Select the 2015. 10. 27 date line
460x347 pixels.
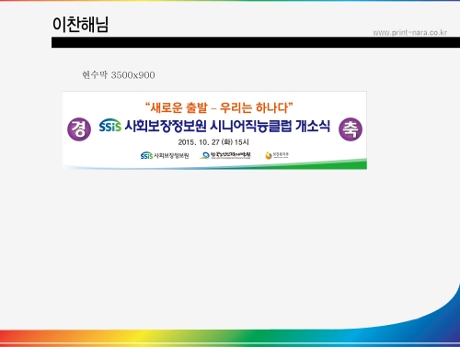213,142
